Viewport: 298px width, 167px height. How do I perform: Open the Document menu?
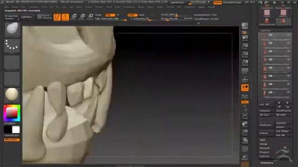34,7
